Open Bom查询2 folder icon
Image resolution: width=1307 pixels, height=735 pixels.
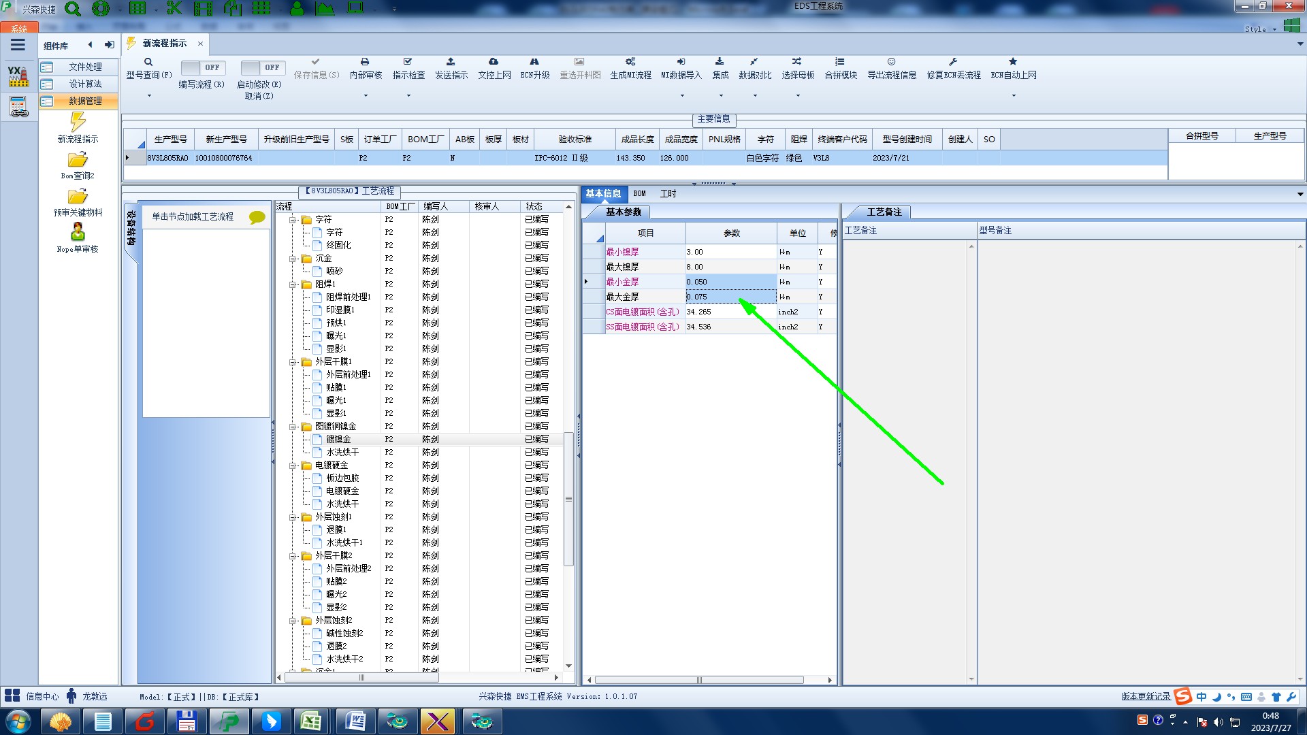coord(78,160)
